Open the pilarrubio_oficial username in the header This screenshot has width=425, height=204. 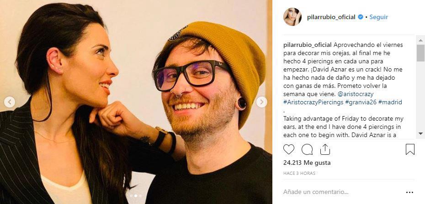click(331, 17)
